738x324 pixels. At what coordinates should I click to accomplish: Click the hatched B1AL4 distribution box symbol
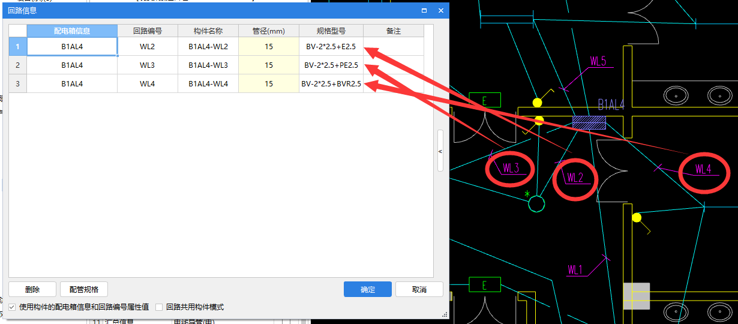coord(589,123)
